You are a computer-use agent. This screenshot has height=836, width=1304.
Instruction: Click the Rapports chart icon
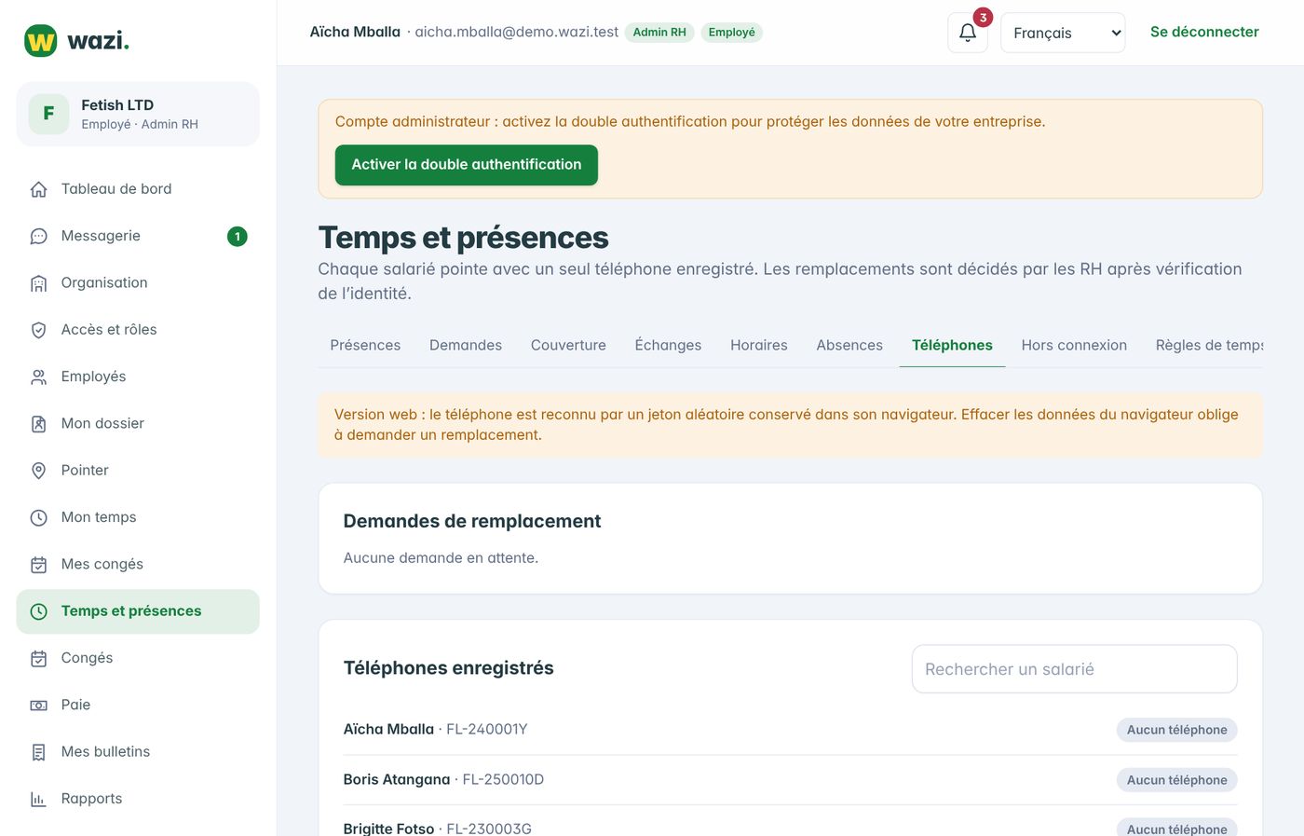click(38, 800)
